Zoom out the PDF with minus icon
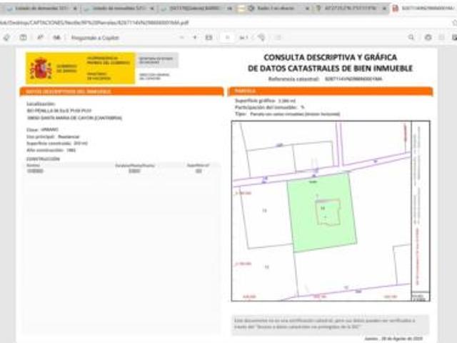 click(181, 37)
